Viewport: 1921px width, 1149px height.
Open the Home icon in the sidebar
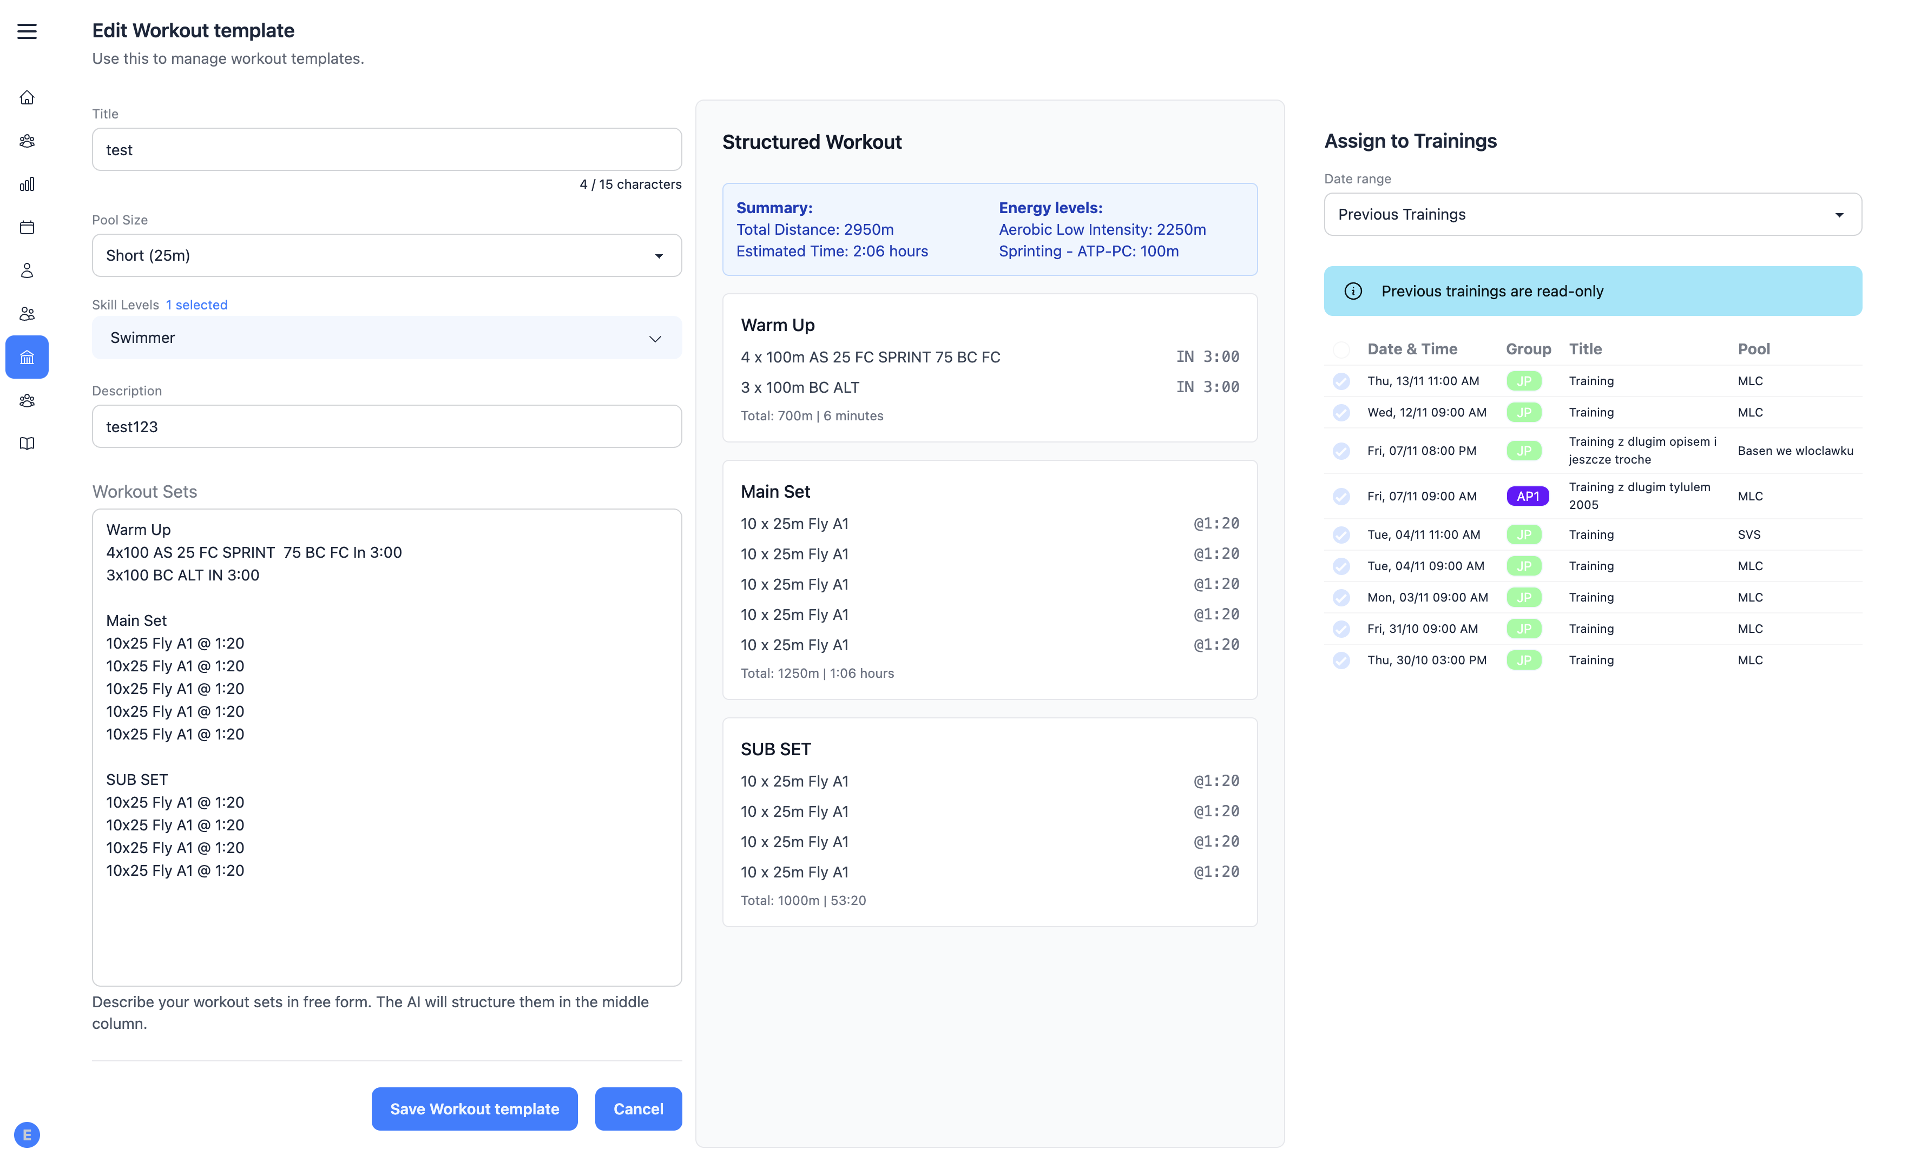pos(27,97)
